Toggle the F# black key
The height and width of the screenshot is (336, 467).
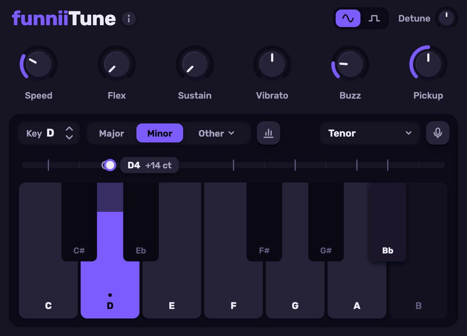point(264,222)
